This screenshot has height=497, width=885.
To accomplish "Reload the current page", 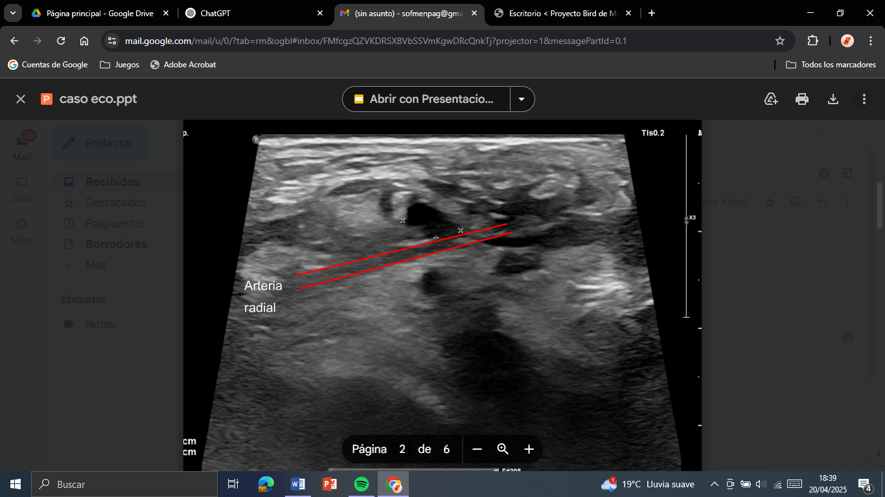I will pyautogui.click(x=61, y=41).
